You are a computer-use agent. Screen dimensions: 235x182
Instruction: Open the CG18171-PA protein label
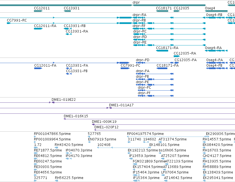point(168,66)
